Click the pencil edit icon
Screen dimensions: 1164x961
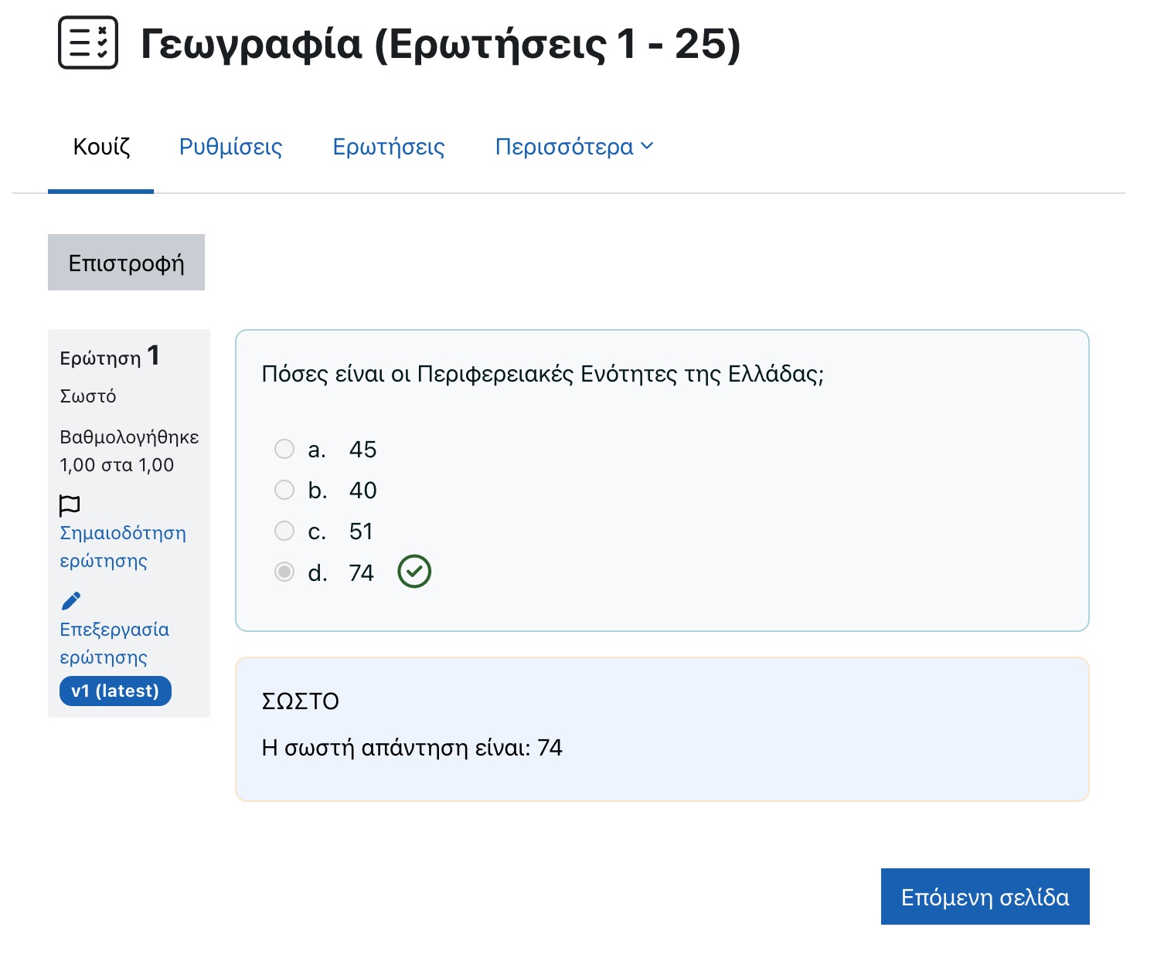pos(71,601)
